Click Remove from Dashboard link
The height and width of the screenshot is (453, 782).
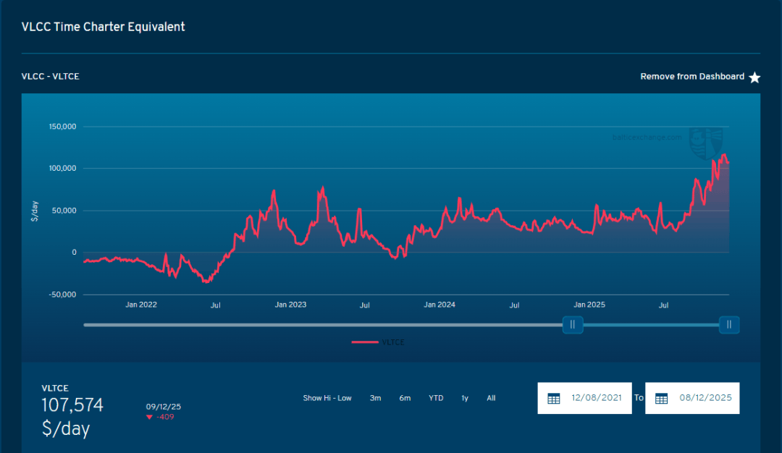tap(691, 77)
